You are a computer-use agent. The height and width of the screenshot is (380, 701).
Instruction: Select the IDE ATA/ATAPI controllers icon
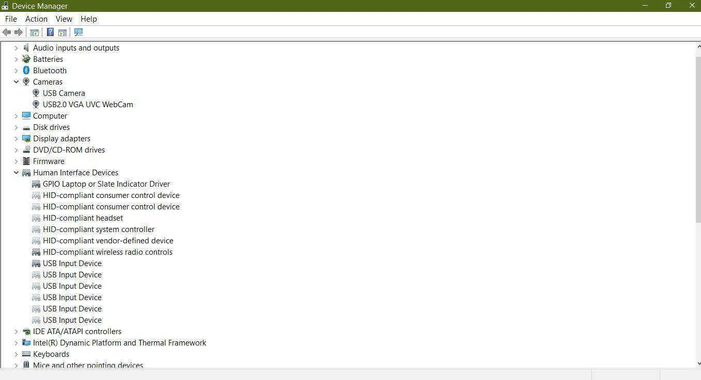[x=26, y=331]
